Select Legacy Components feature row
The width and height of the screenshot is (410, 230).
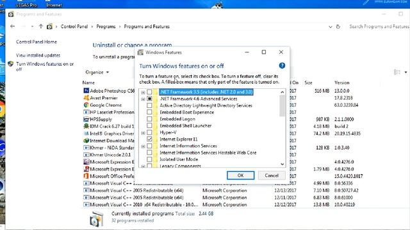180,166
